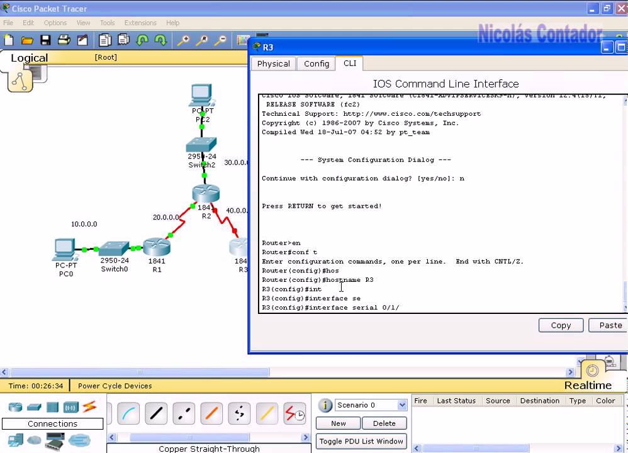Select PC2 device in the topology
This screenshot has width=628, height=453.
click(x=201, y=96)
